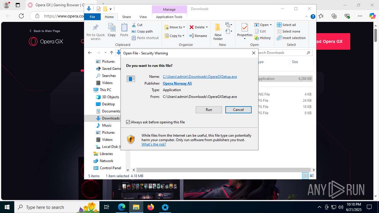
Task: Click Select all in ribbon
Action: click(286, 25)
